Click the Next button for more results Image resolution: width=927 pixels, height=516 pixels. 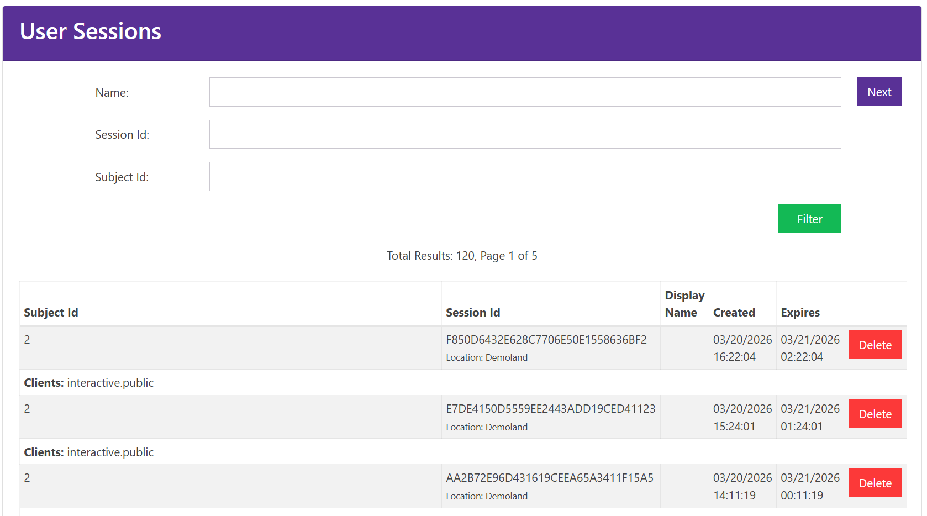879,92
